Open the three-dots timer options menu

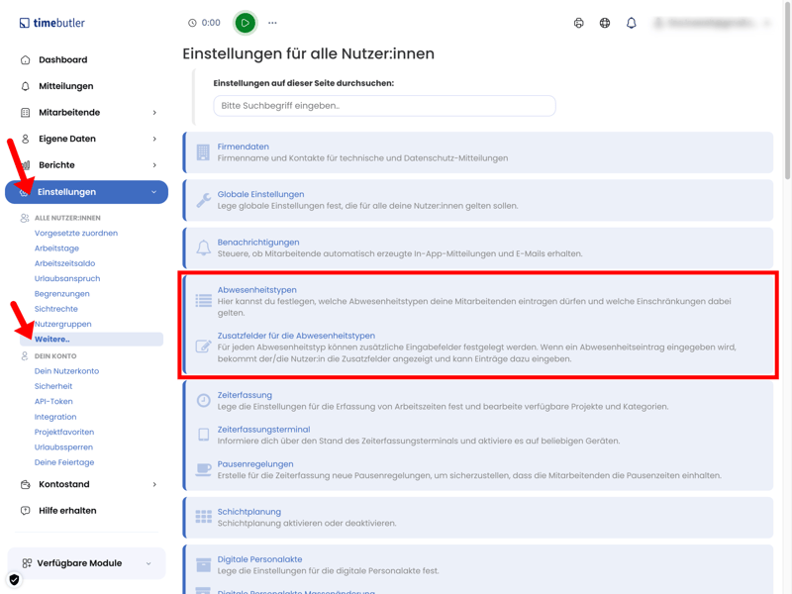click(x=272, y=23)
